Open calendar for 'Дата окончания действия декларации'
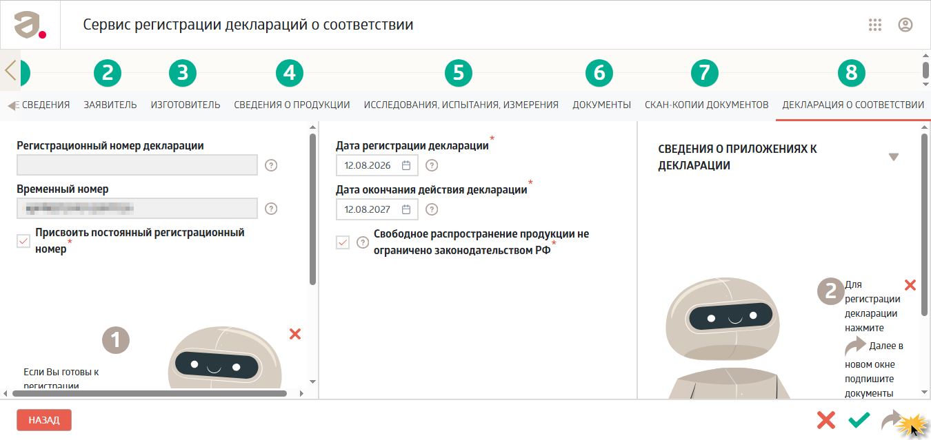The height and width of the screenshot is (440, 931). click(406, 209)
